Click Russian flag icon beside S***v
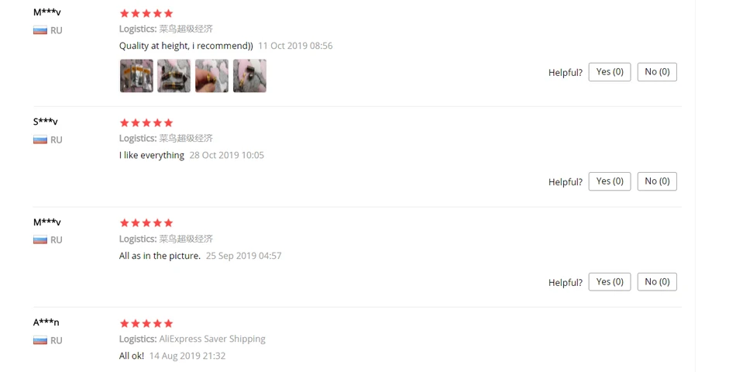The width and height of the screenshot is (736, 372). tap(40, 140)
